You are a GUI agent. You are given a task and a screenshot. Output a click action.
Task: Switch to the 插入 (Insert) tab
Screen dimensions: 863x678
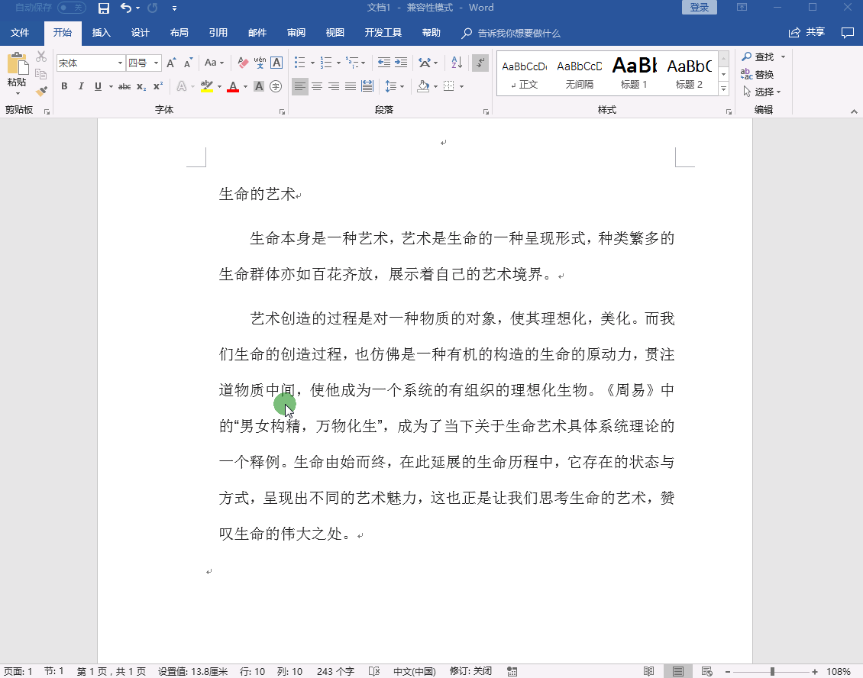point(102,33)
